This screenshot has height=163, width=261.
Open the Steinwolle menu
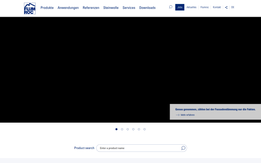tap(111, 8)
